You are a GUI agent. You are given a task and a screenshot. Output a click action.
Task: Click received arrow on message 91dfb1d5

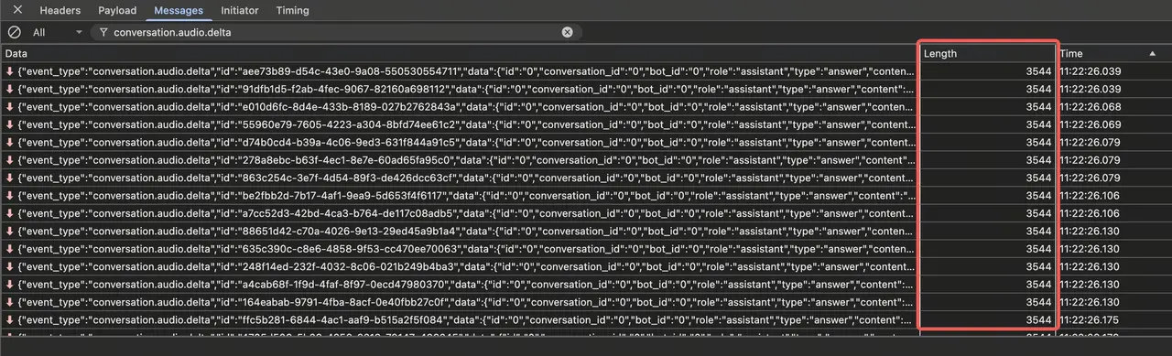point(9,89)
